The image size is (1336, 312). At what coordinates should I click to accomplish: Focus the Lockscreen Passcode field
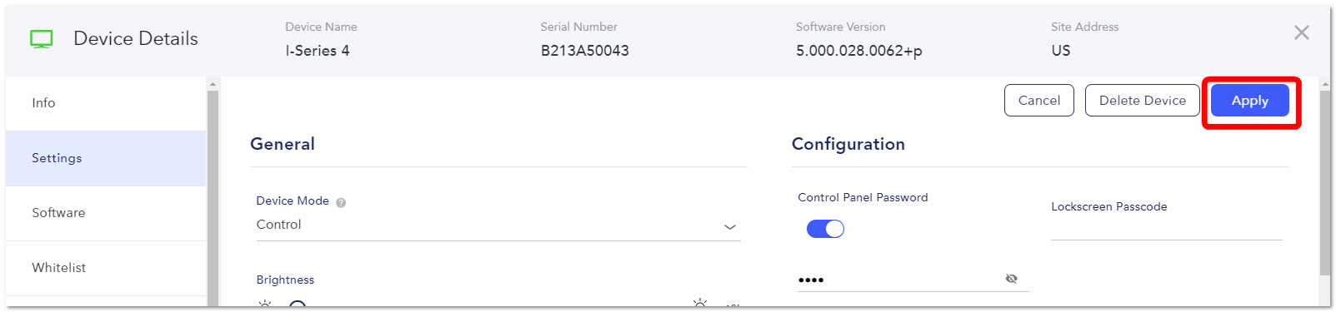click(x=1166, y=229)
